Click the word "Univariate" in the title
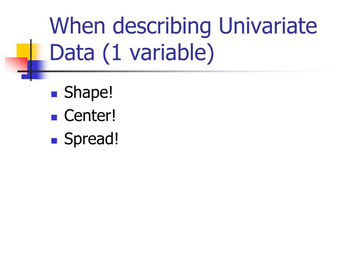 tap(268, 25)
